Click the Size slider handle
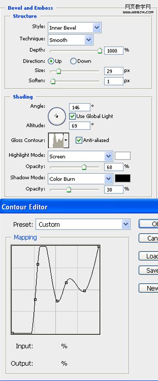This screenshot has width=158, height=381. tap(59, 71)
